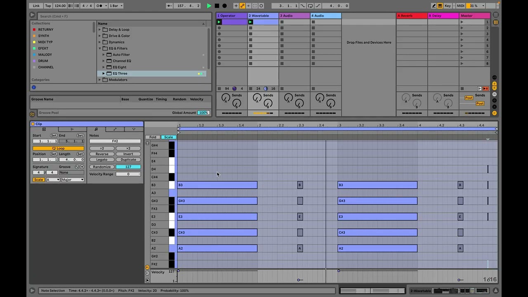Open the Major scale name dropdown
The width and height of the screenshot is (528, 297).
(73, 180)
